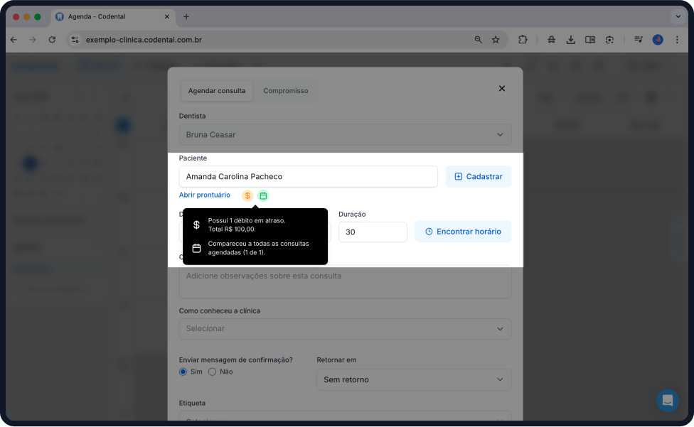Open browser downloads icon
The image size is (694, 427).
pos(570,40)
